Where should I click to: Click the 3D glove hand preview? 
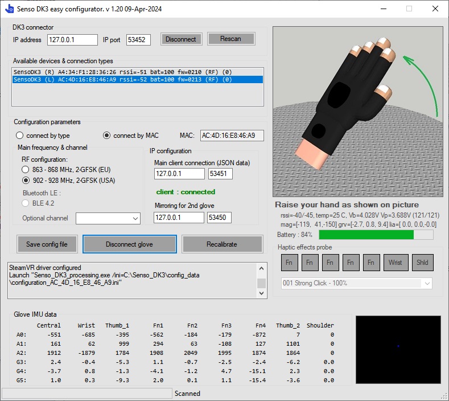tap(357, 112)
